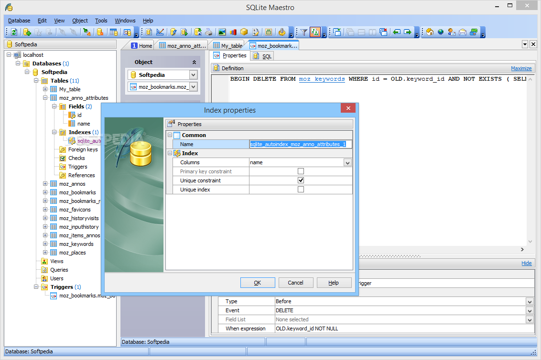Open the Softpedia database combo box arrow
Viewport: 541px width, 360px height.
[193, 75]
